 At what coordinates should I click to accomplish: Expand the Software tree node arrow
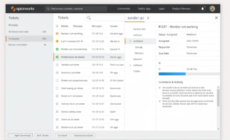(x=130, y=65)
